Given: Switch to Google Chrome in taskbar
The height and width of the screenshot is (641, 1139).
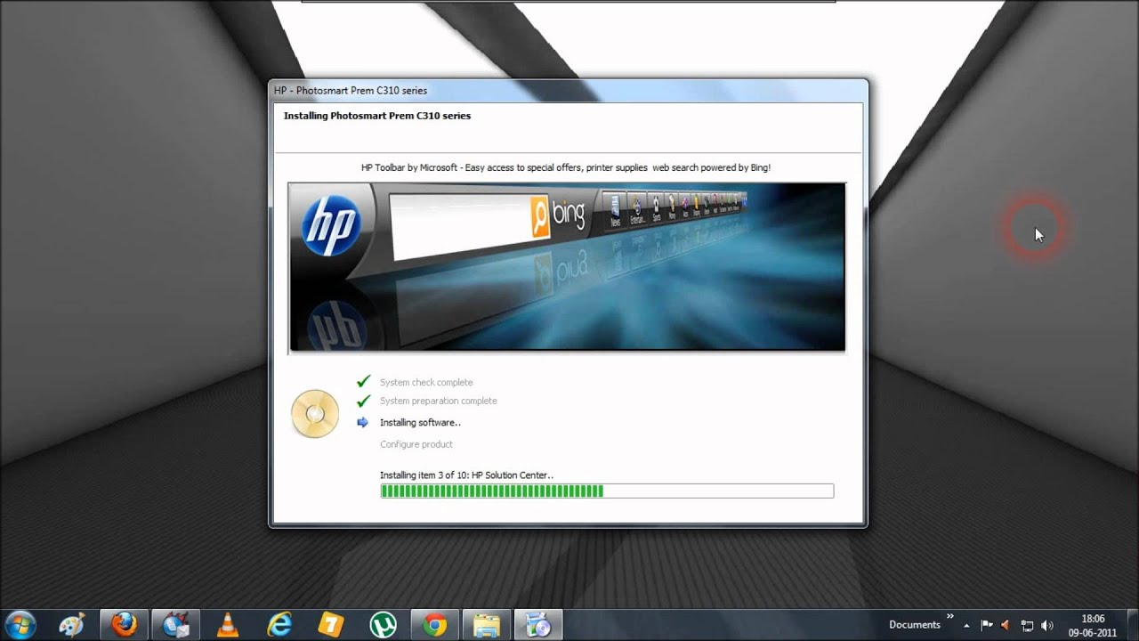Looking at the screenshot, I should 435,625.
